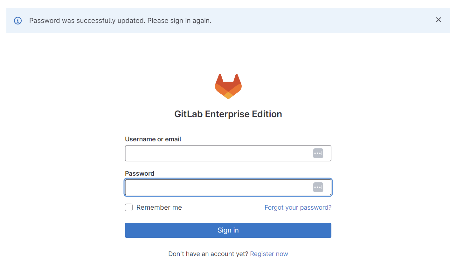Click Register now to create an account
Image resolution: width=457 pixels, height=277 pixels.
click(269, 253)
